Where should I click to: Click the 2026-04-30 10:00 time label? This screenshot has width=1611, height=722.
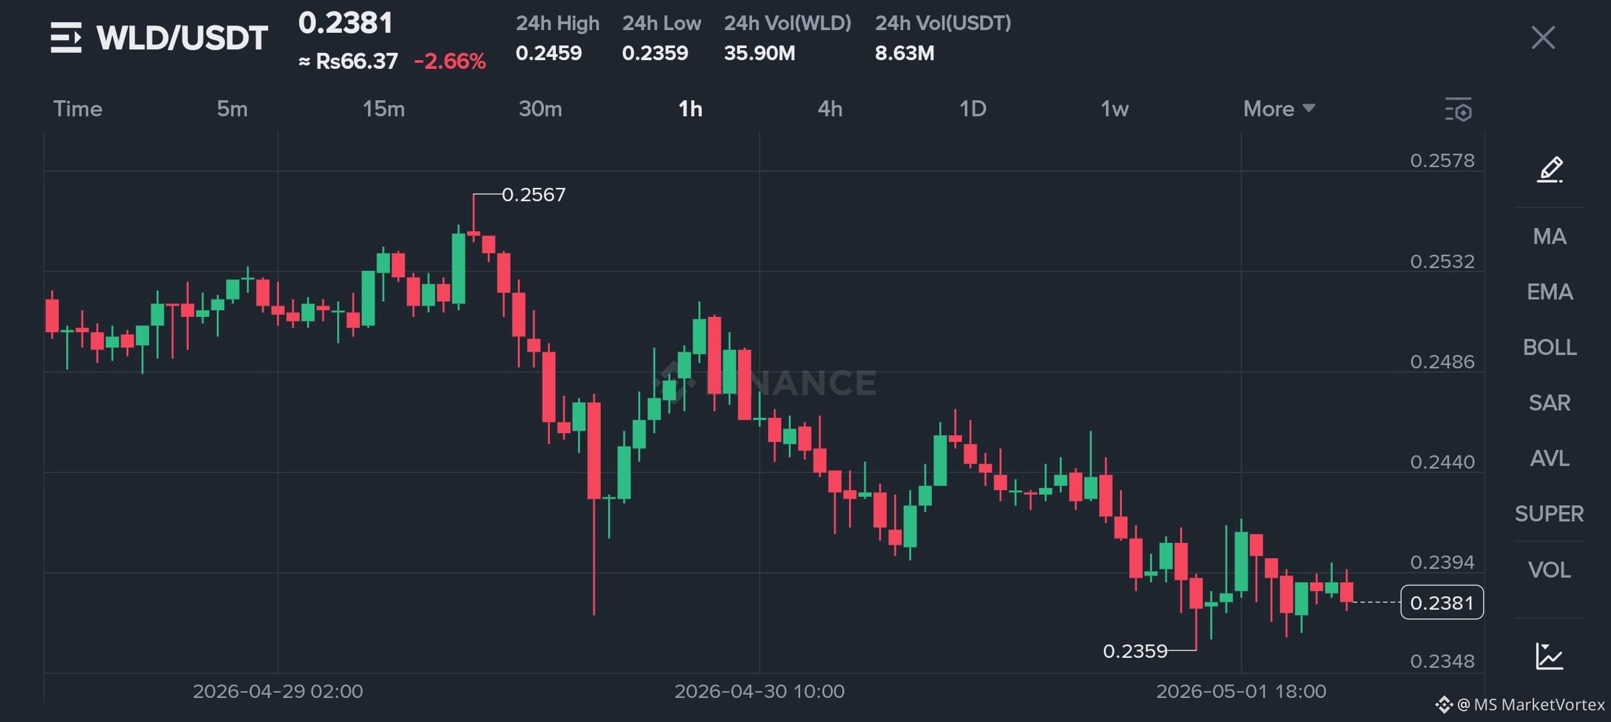pyautogui.click(x=759, y=691)
